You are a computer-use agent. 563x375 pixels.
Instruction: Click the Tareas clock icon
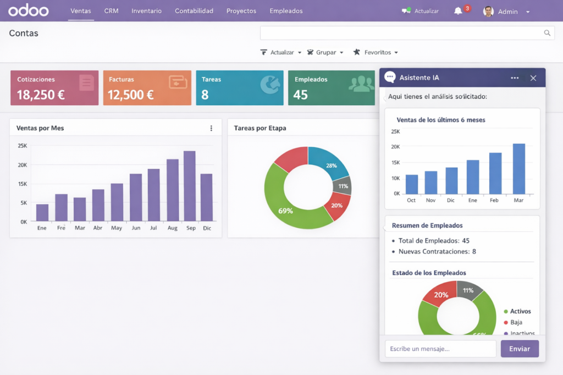click(x=270, y=82)
